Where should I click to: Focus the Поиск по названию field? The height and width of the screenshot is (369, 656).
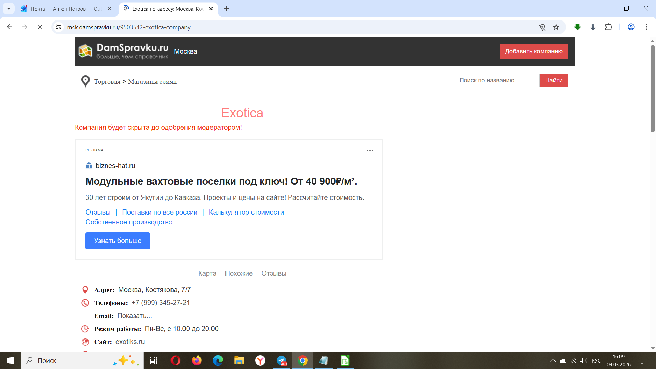tap(496, 81)
